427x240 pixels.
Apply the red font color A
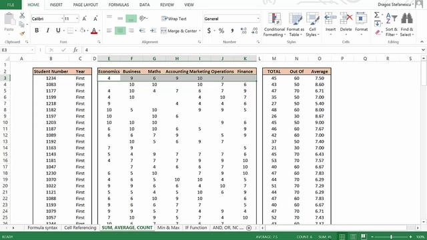pos(94,31)
